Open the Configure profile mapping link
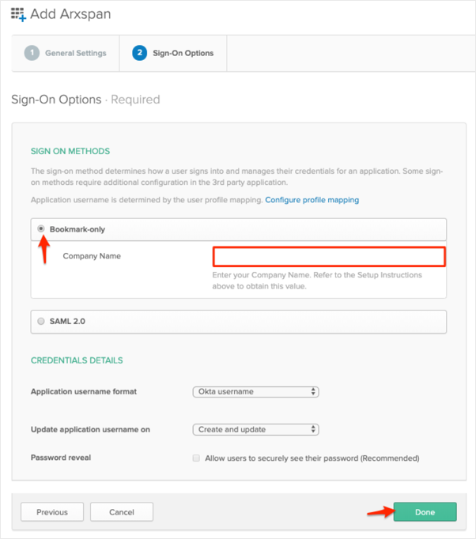 (x=312, y=200)
